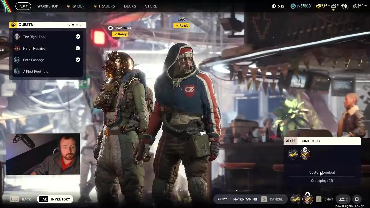Image resolution: width=370 pixels, height=208 pixels.
Task: Click the streamer webcam overlay
Action: coord(43,154)
